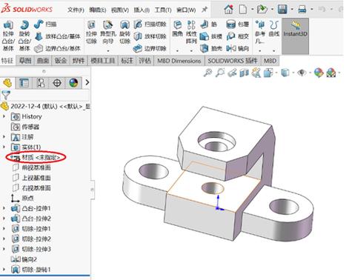Open the Curves (曲线) tool

[273, 29]
